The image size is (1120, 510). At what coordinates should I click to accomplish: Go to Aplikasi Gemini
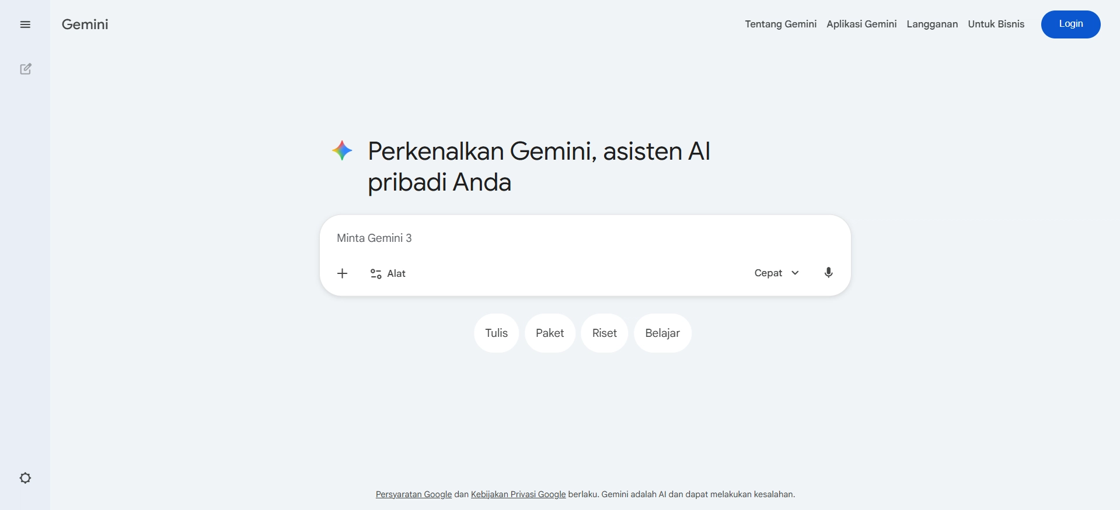(861, 24)
